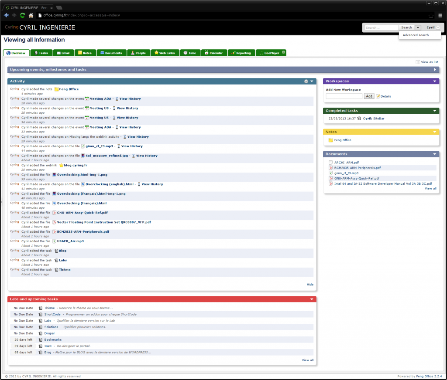Click the task icon beside Labs in Activity
Screen dimensions: 447x380
pos(56,261)
